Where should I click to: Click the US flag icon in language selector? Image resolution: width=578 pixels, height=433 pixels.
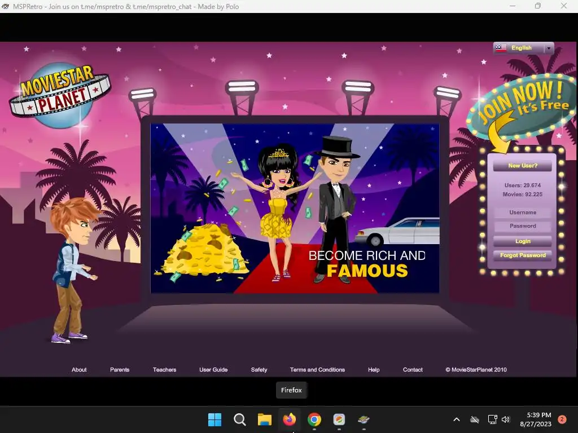501,48
